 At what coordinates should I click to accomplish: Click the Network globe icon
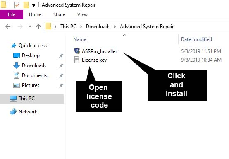[13, 112]
